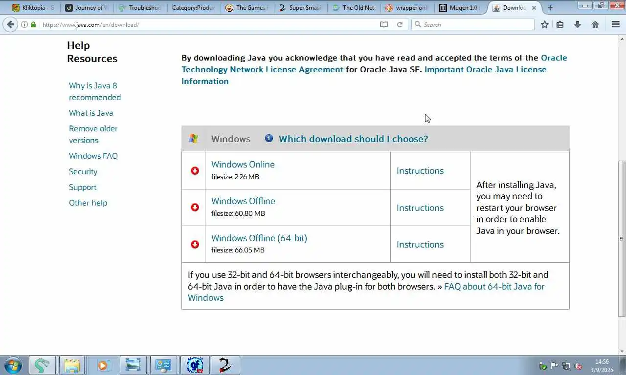Open the Support sidebar link
Viewport: 626px width, 375px height.
point(83,187)
